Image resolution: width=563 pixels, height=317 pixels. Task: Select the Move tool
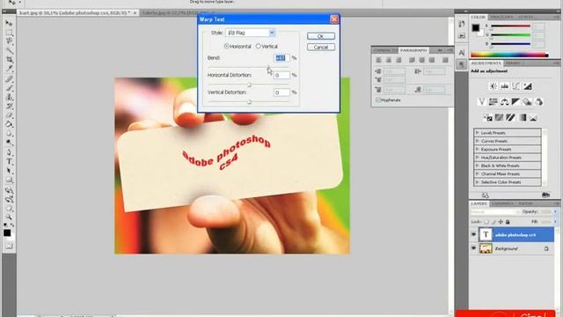(x=9, y=24)
